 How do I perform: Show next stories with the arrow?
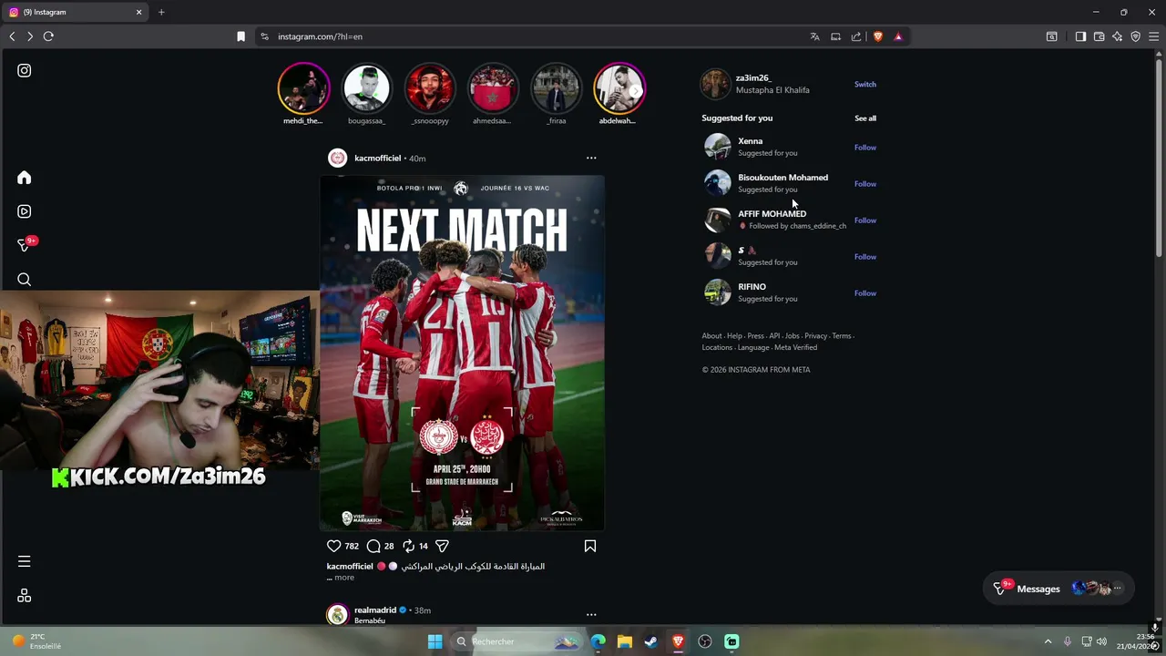(635, 90)
